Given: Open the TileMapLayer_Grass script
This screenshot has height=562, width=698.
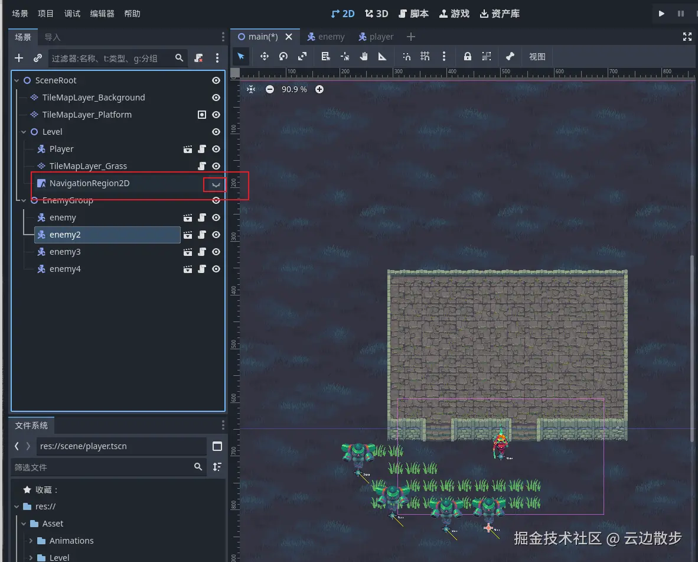Looking at the screenshot, I should (x=201, y=166).
